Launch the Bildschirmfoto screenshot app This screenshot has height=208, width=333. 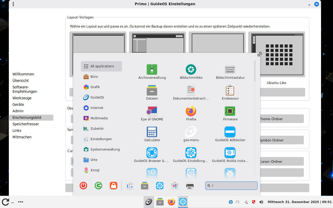[191, 72]
